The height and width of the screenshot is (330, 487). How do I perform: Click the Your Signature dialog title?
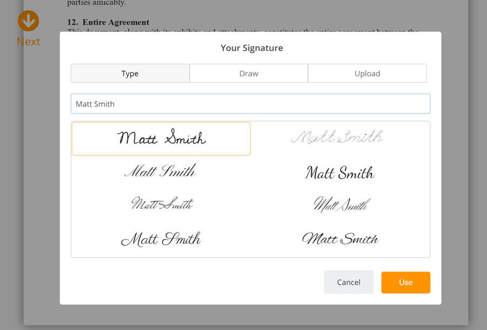(x=252, y=48)
